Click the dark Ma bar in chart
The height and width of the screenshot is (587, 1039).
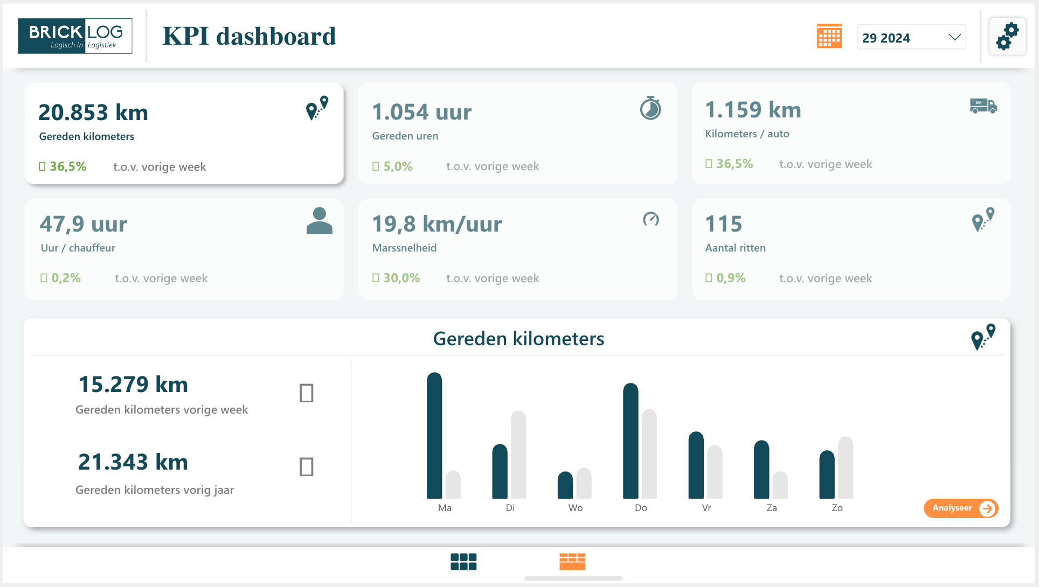click(434, 435)
